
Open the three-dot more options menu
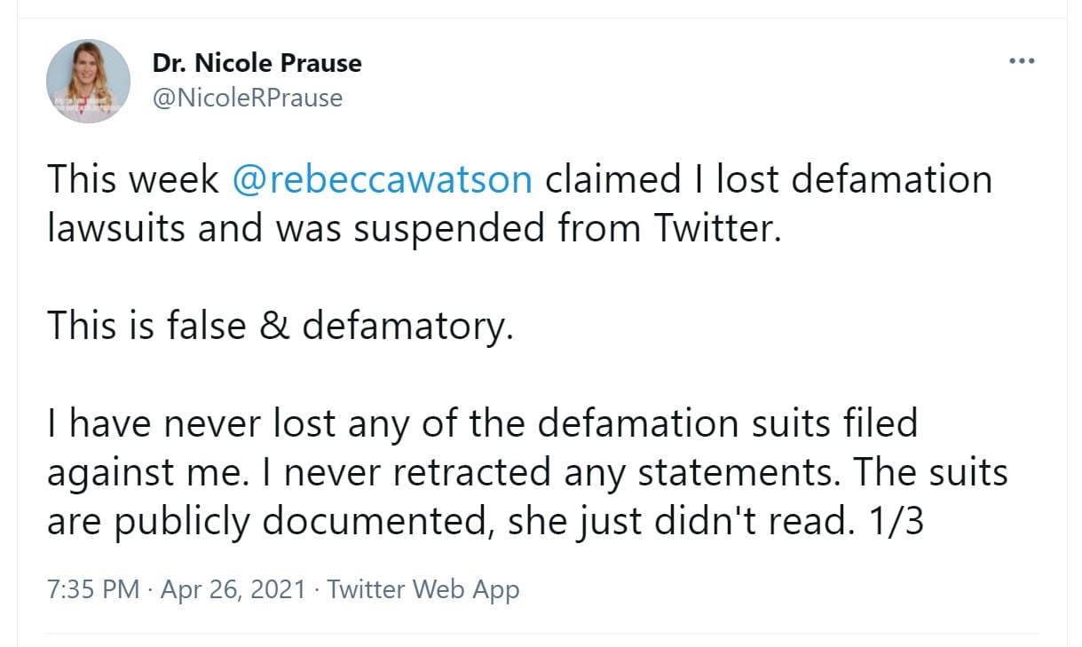point(1022,61)
